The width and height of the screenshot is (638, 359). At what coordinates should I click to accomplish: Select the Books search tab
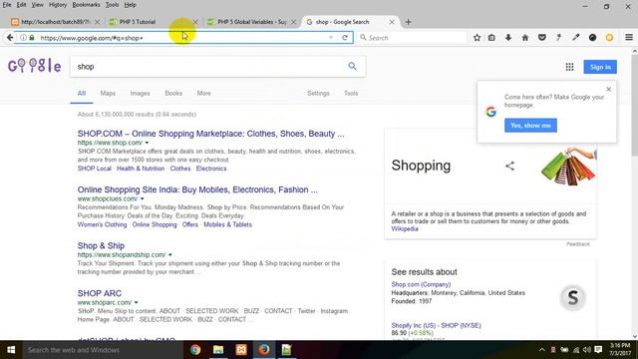[173, 93]
